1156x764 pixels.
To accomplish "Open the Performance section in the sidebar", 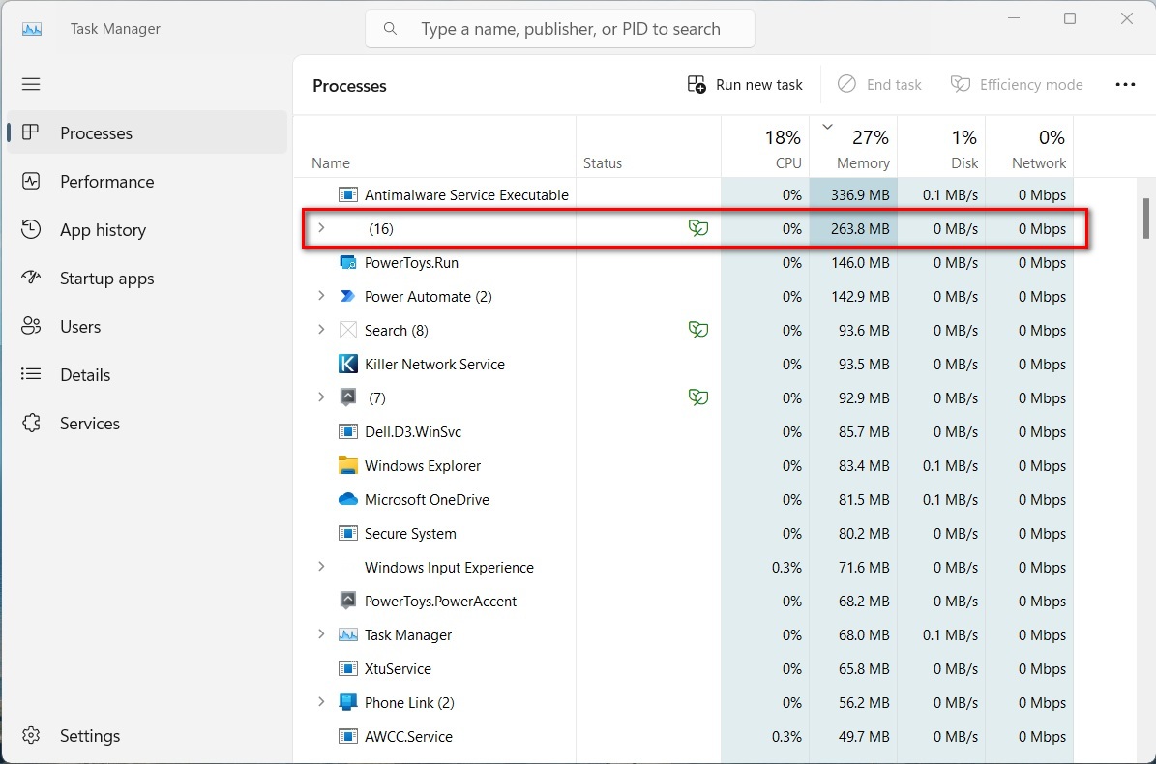I will pos(106,181).
